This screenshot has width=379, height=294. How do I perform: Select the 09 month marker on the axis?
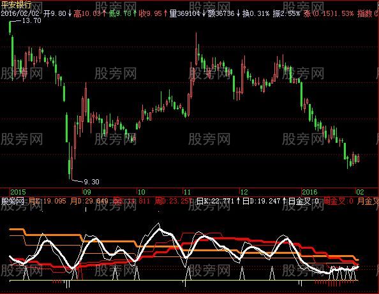(x=87, y=192)
